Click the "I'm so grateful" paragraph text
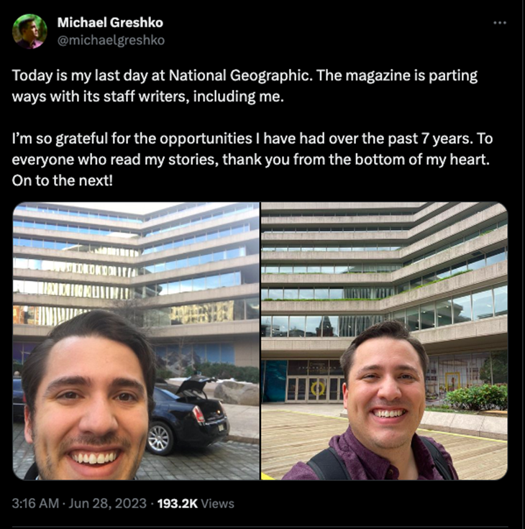The height and width of the screenshot is (529, 525). [252, 149]
